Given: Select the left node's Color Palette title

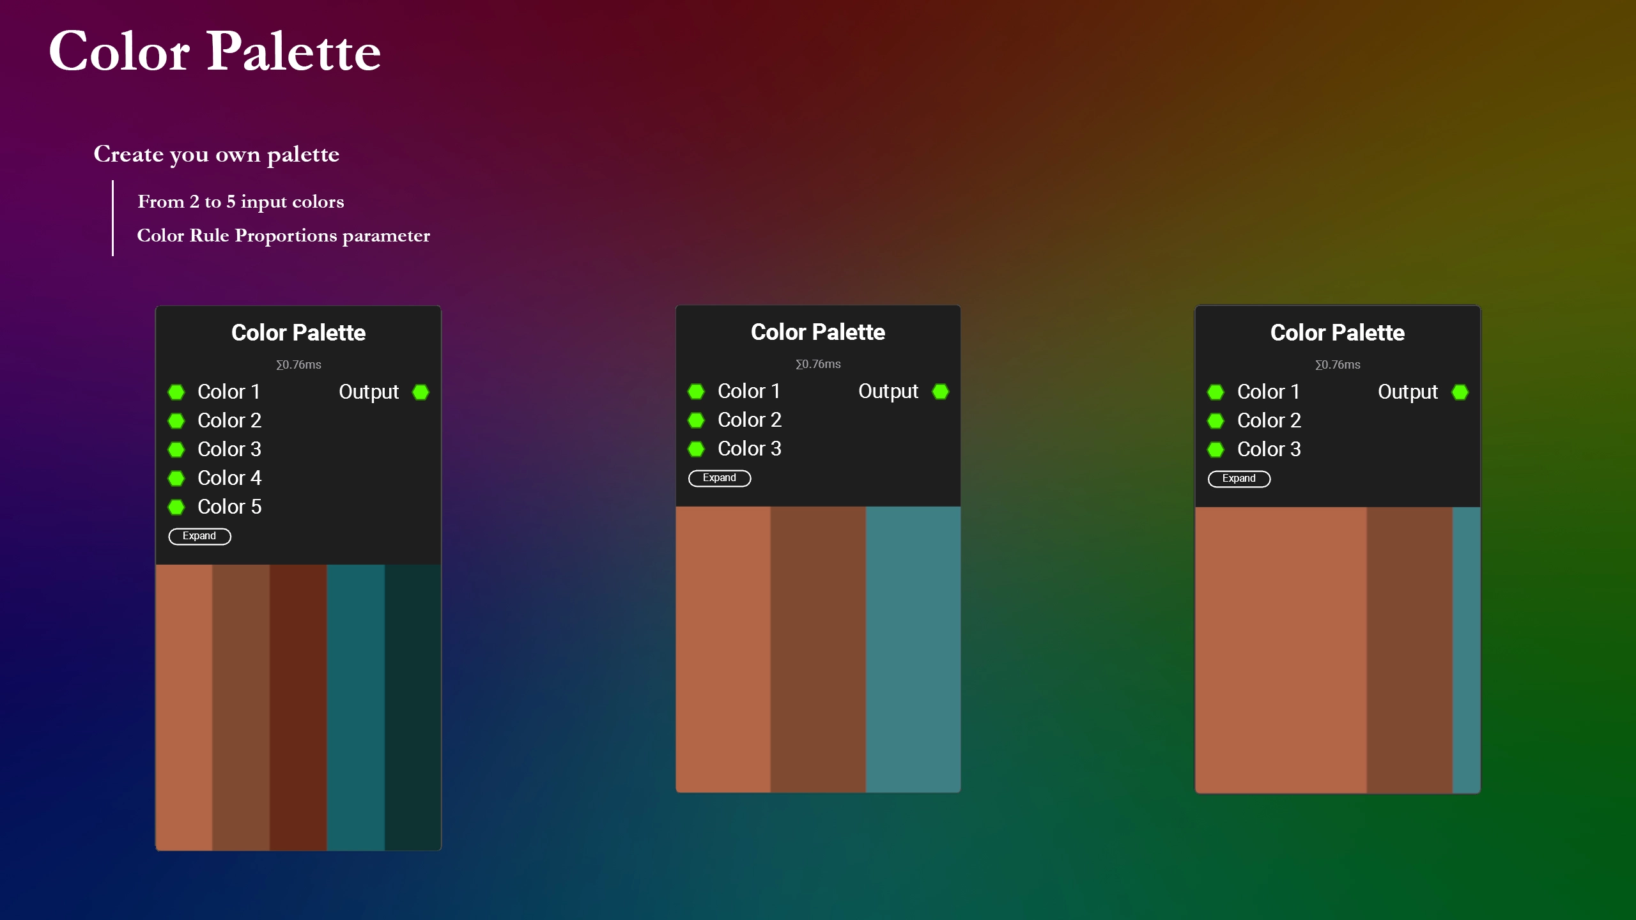Looking at the screenshot, I should click(298, 332).
